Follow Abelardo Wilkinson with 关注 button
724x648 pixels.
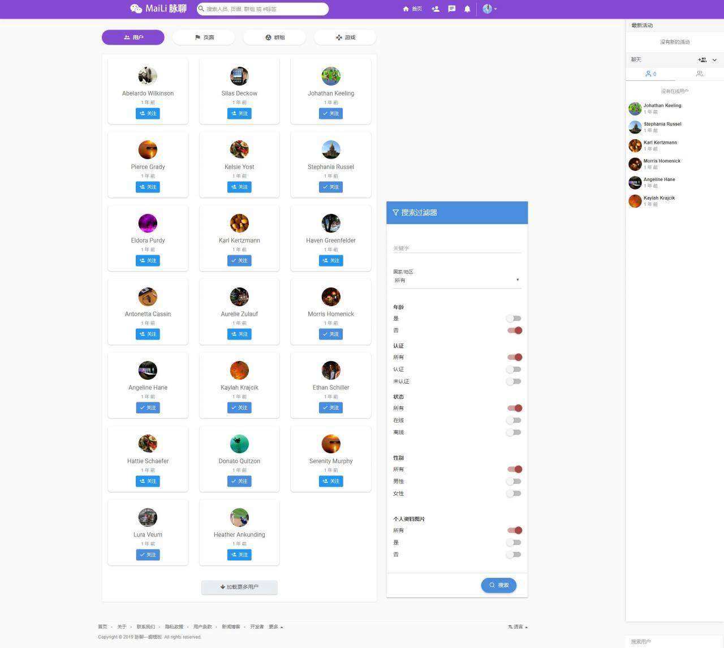[x=148, y=114]
